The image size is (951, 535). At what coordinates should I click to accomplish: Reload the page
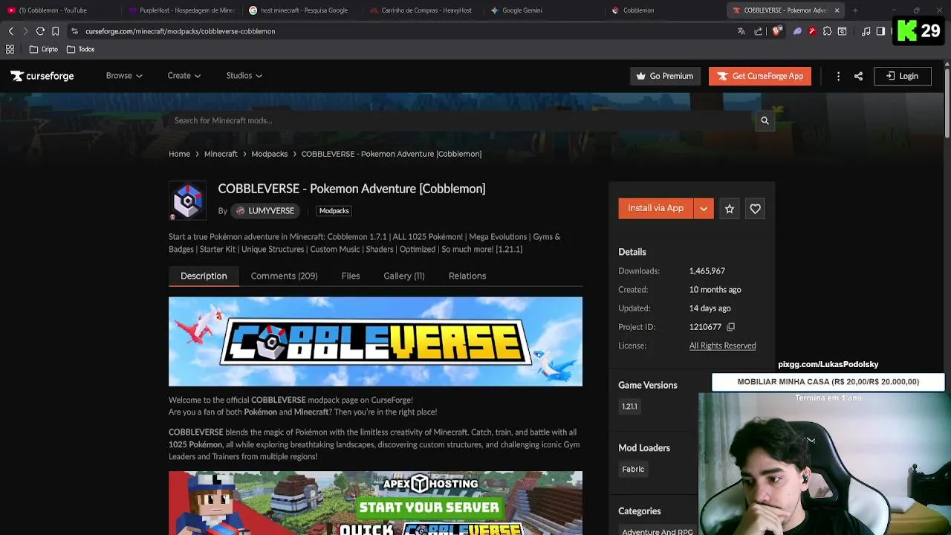(40, 31)
